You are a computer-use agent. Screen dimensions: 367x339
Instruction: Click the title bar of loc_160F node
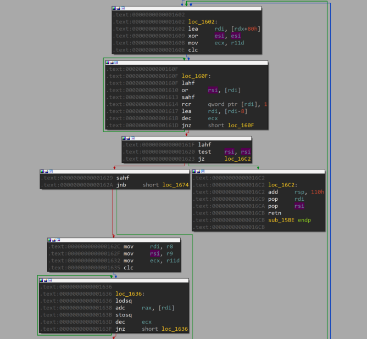(187, 63)
